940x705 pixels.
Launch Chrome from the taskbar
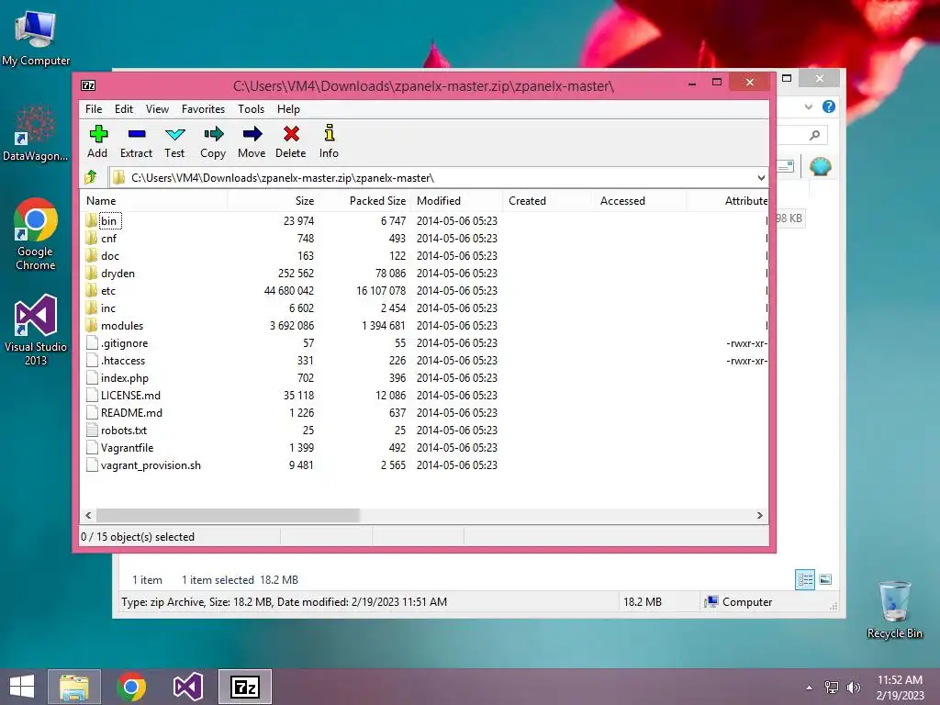click(131, 687)
